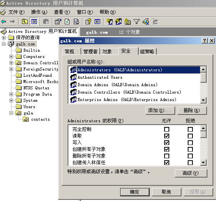The image size is (216, 201).
Task: Click the 确定 button
Action: coord(135,192)
